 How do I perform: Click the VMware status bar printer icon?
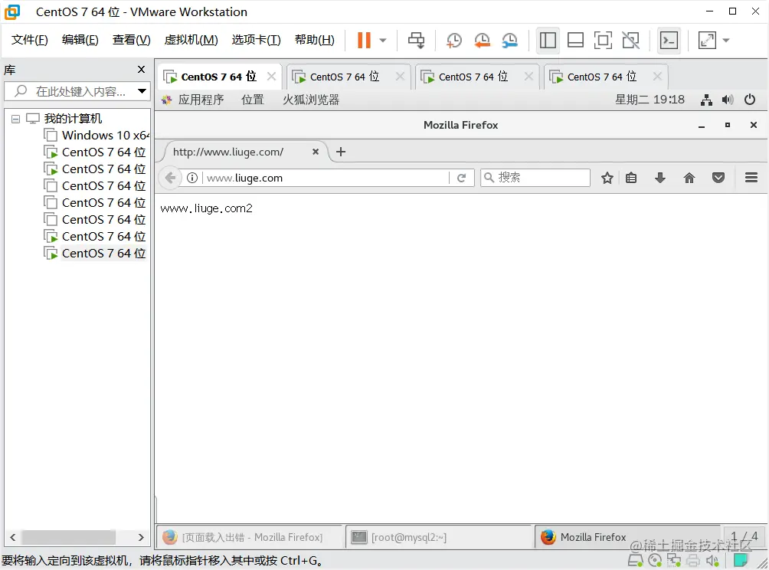tap(693, 560)
